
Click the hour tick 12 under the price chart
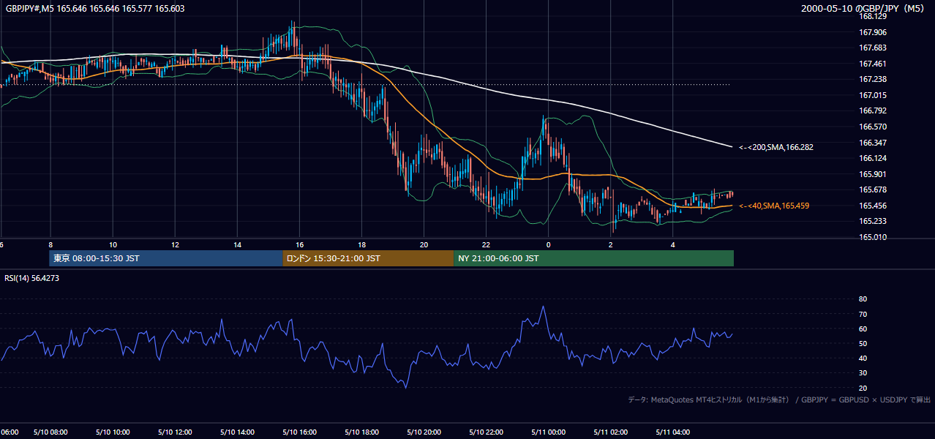click(x=175, y=244)
